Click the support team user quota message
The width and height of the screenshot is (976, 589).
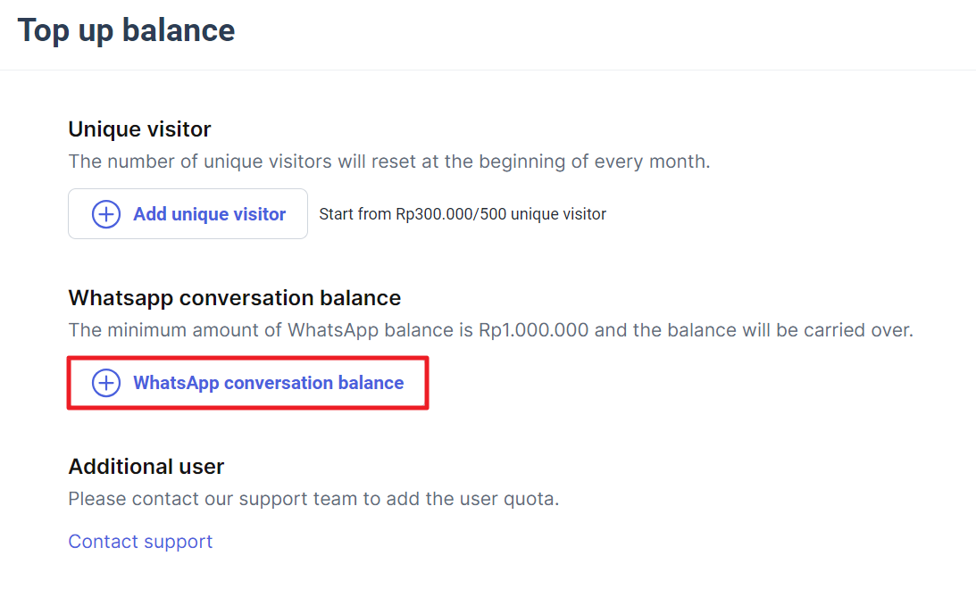pos(313,499)
